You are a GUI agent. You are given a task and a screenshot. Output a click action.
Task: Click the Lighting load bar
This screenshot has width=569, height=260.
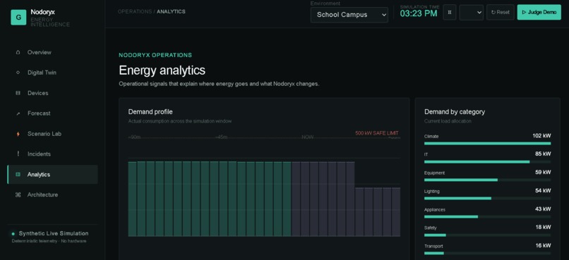point(487,199)
